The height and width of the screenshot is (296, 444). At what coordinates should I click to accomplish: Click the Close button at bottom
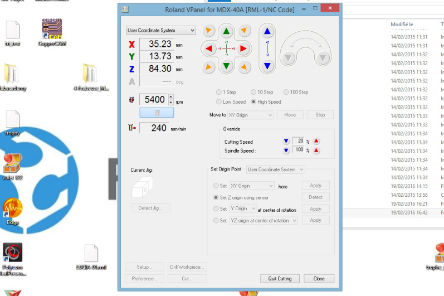click(x=319, y=278)
